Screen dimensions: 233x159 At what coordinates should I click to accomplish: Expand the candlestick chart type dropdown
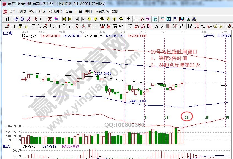pyautogui.click(x=45, y=19)
